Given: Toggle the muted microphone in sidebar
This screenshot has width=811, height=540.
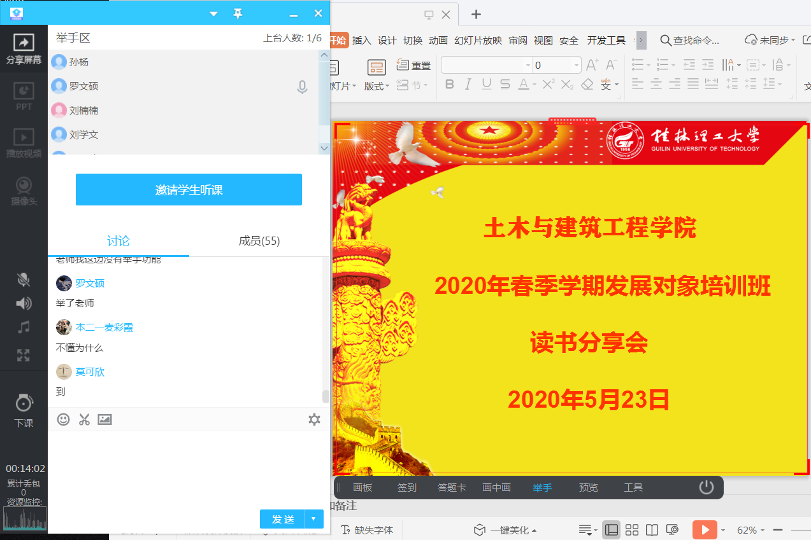Looking at the screenshot, I should pyautogui.click(x=24, y=279).
